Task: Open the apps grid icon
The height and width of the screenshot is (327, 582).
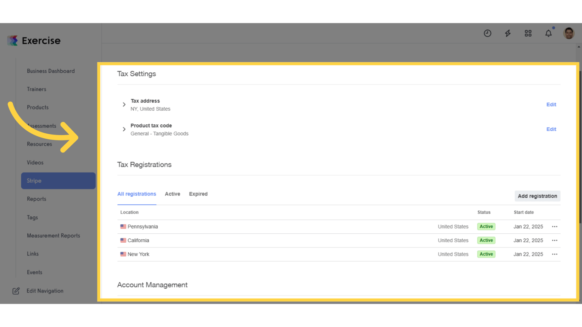Action: 528,33
